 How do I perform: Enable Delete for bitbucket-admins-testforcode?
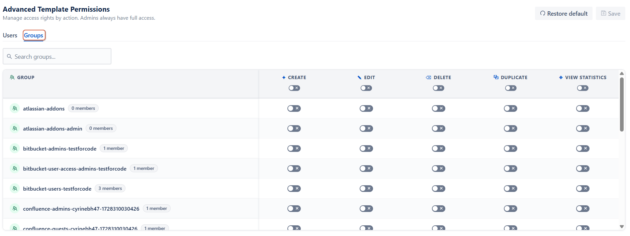[x=439, y=149]
